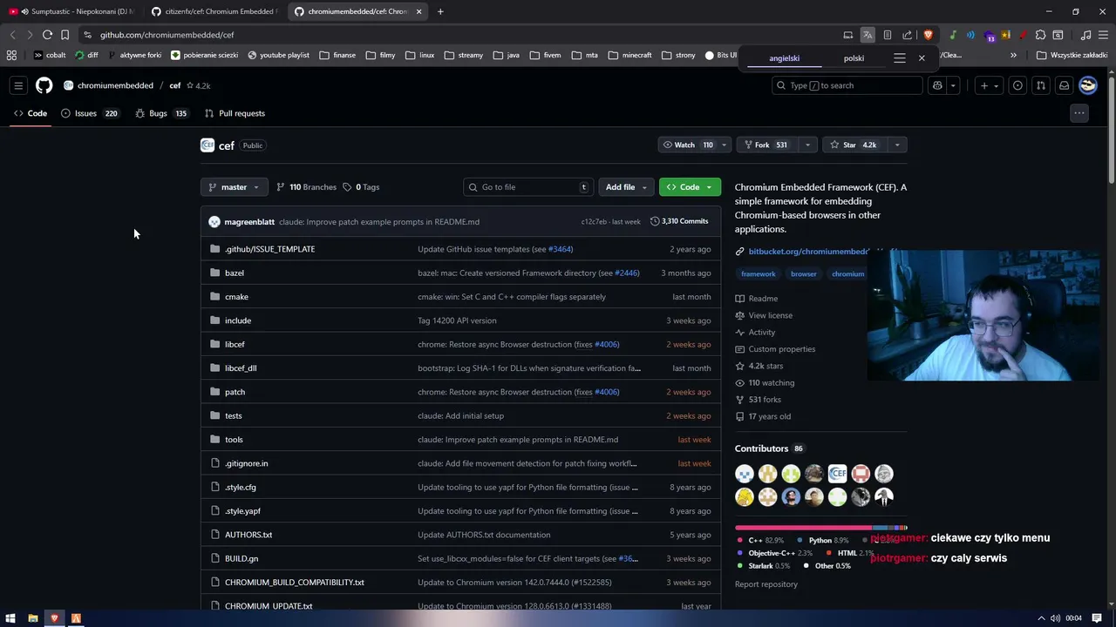Open the apps grid icon in bookmarks bar

coord(11,55)
